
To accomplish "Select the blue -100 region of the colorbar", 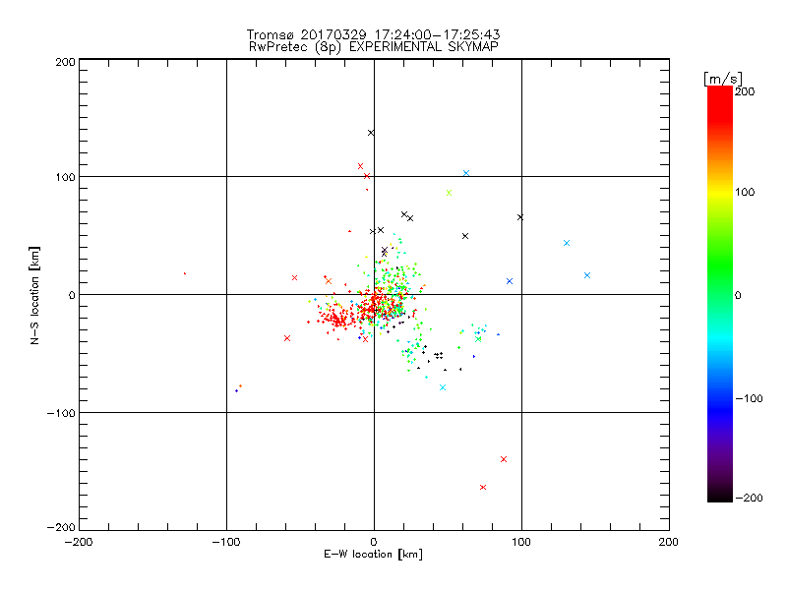I will tap(720, 398).
